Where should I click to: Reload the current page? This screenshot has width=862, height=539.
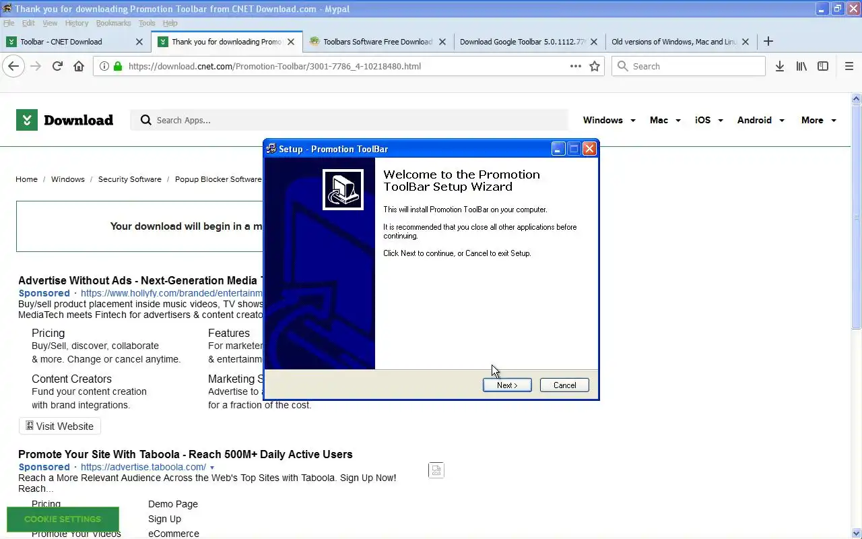tap(57, 66)
